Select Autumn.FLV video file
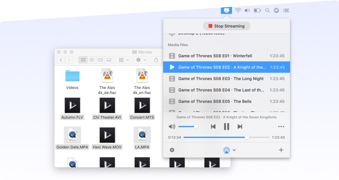339x180 pixels. (72, 108)
